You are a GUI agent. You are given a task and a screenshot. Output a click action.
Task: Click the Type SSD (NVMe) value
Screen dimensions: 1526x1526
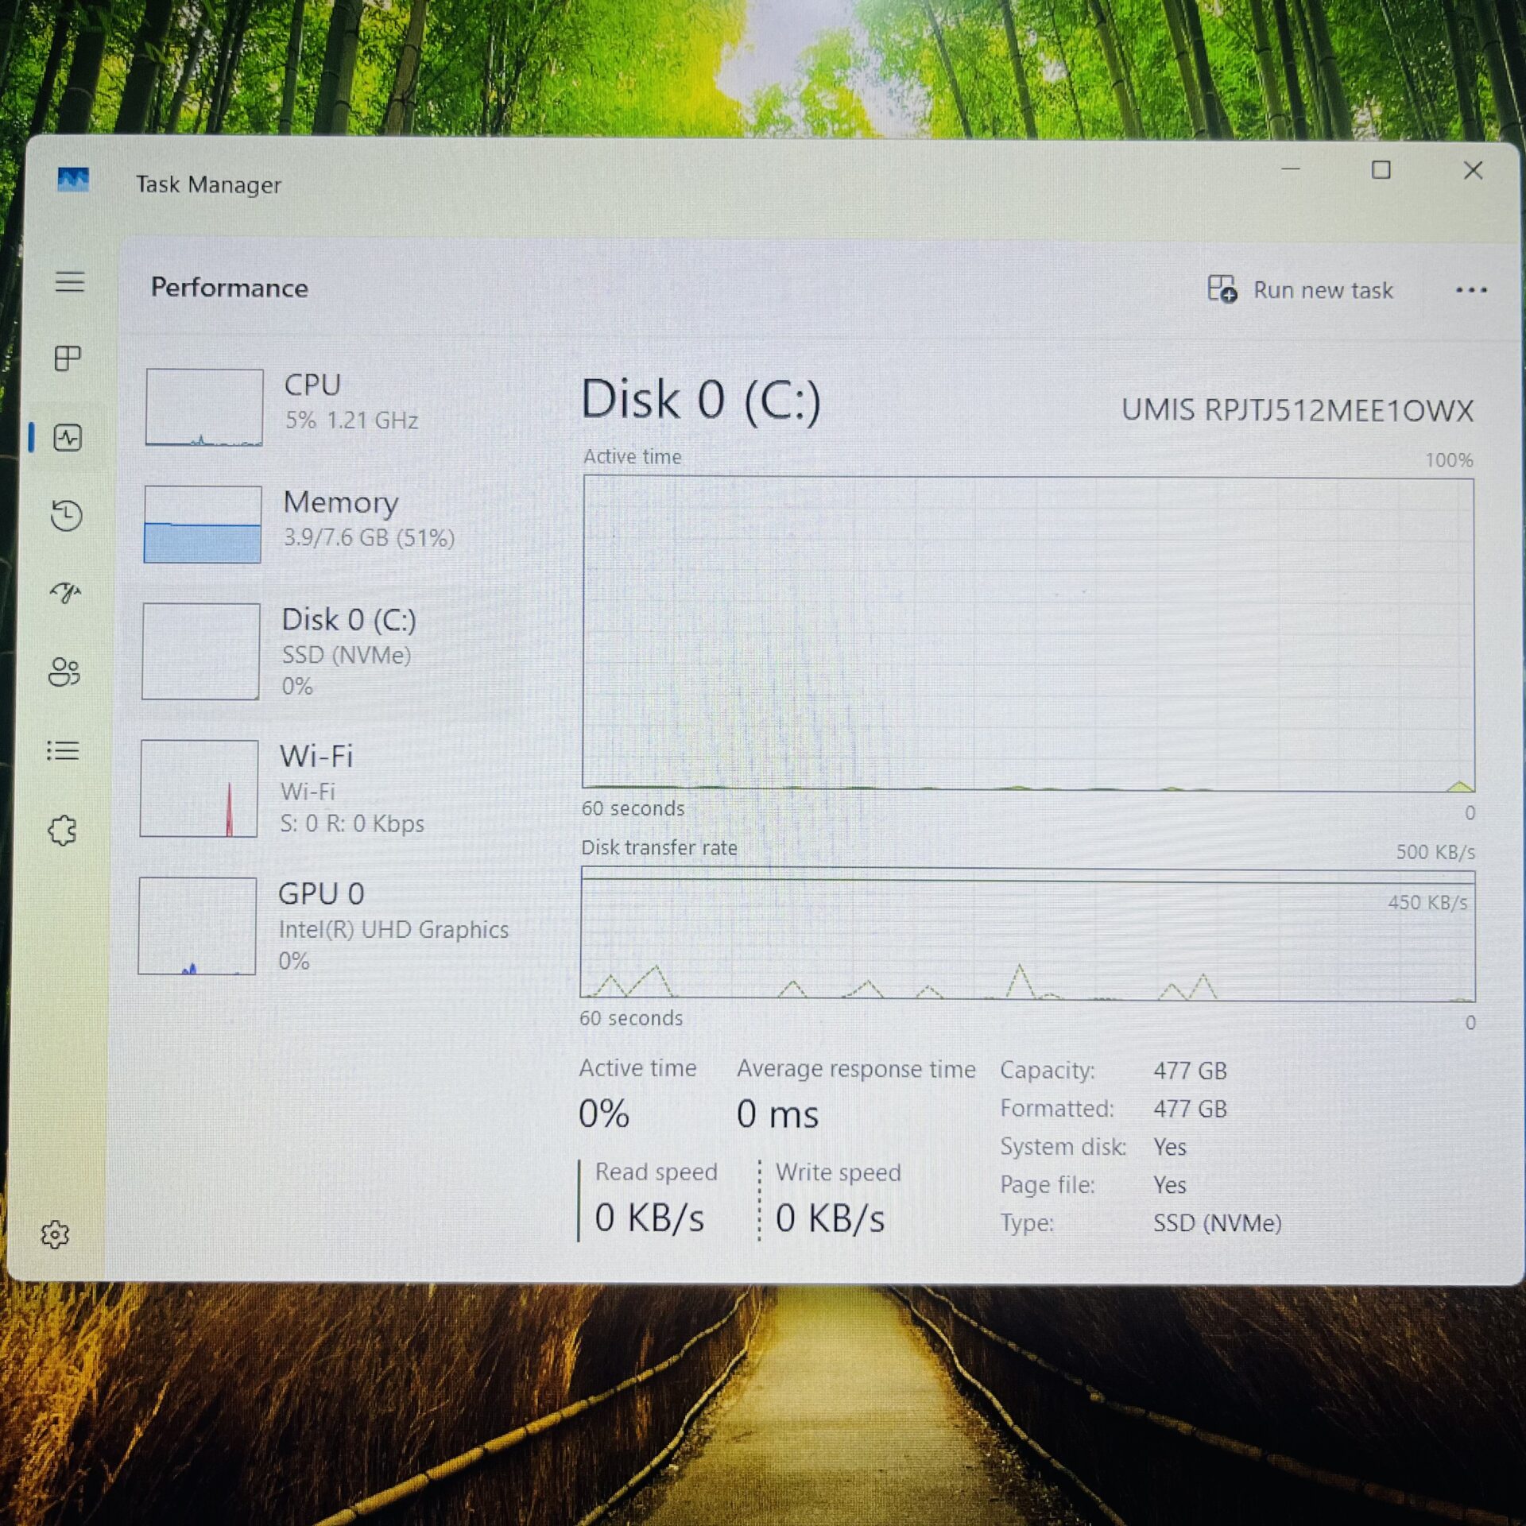click(1217, 1222)
